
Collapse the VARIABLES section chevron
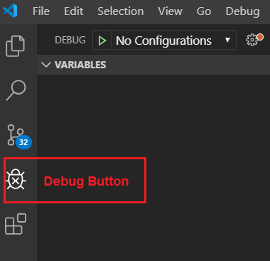(46, 65)
